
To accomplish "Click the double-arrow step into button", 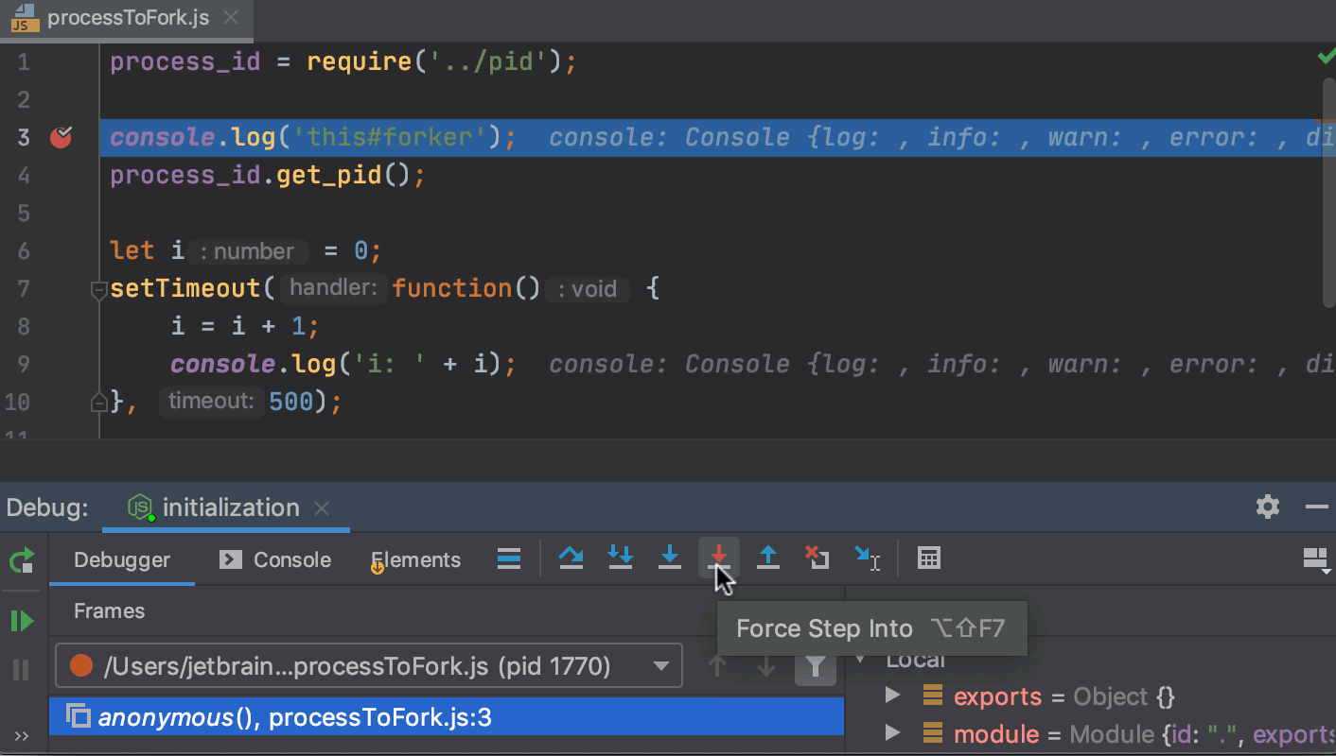I will [621, 559].
